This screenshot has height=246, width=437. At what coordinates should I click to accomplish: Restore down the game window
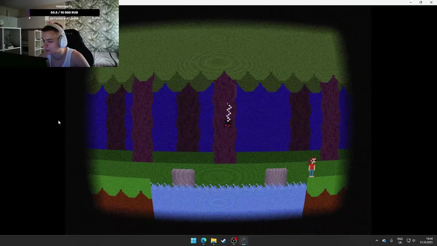421,2
